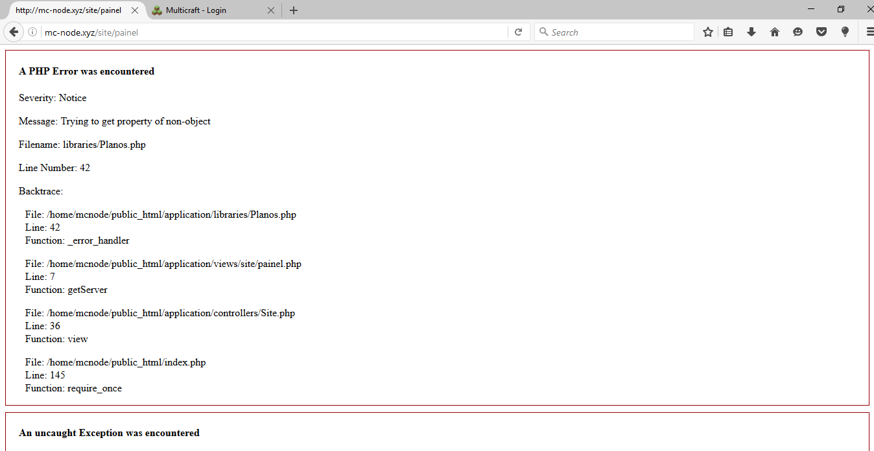Open the Firefox hamburger menu
874x451 pixels.
pos(869,32)
